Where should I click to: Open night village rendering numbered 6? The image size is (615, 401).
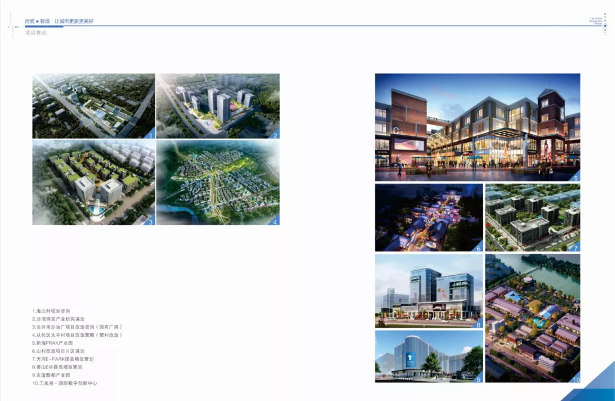[x=429, y=218]
